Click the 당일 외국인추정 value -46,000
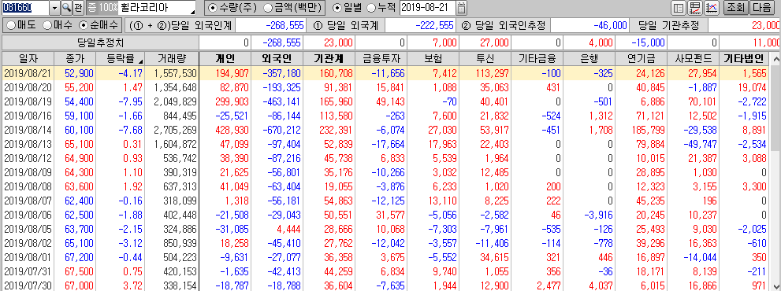The height and width of the screenshot is (291, 781). 590,25
